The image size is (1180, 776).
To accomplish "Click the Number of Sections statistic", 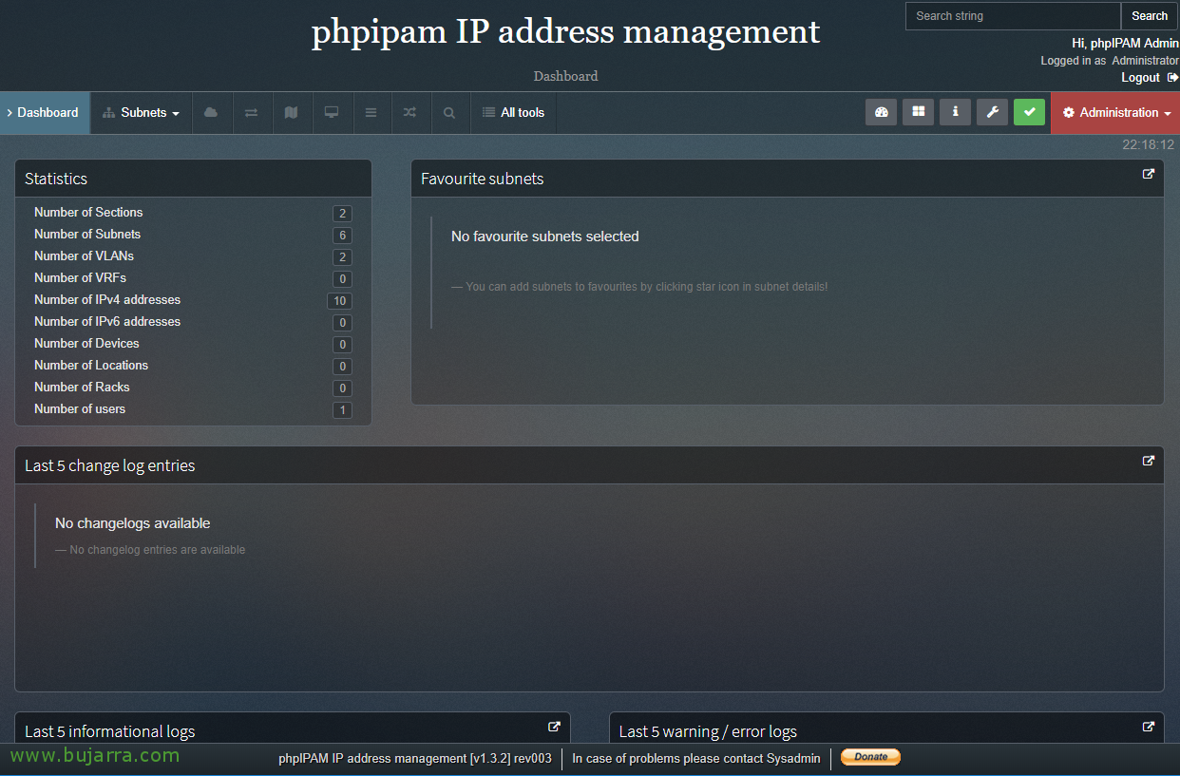I will [88, 213].
